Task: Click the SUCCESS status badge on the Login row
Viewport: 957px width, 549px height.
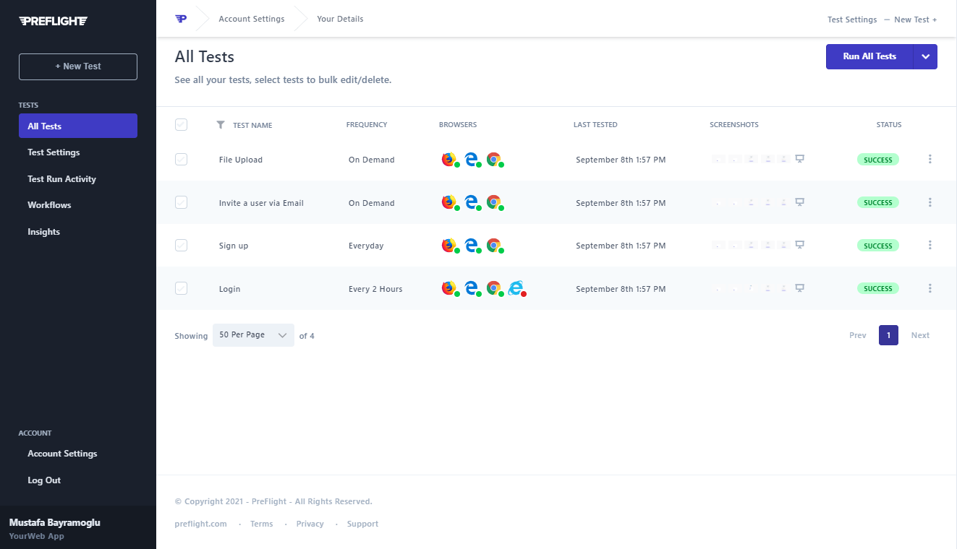Action: (x=877, y=288)
